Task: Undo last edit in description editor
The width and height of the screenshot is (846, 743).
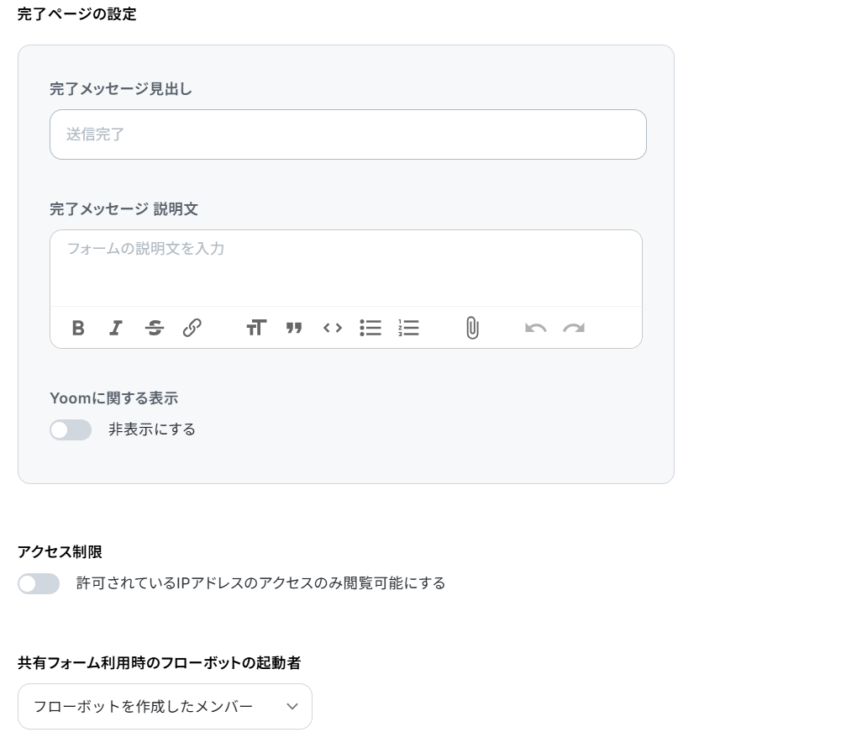Action: 536,328
